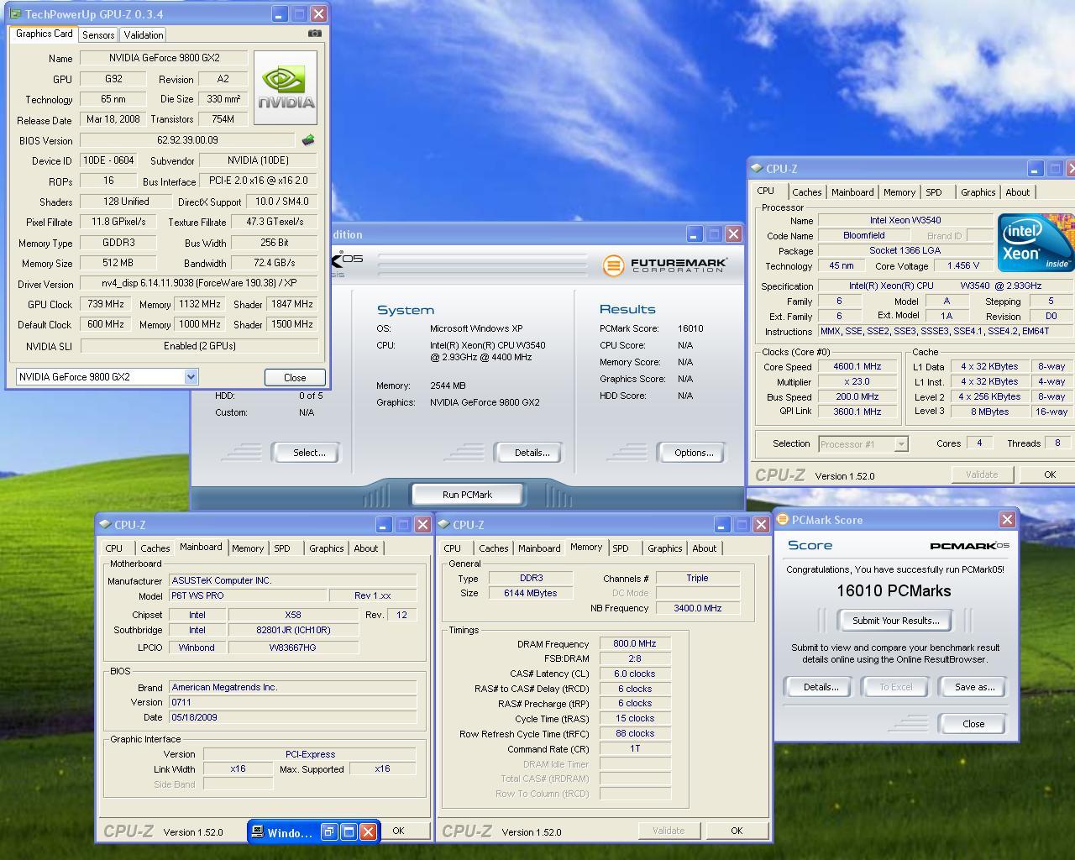Viewport: 1075px width, 860px height.
Task: Click the Multiplier x 23.0 value
Action: (857, 381)
